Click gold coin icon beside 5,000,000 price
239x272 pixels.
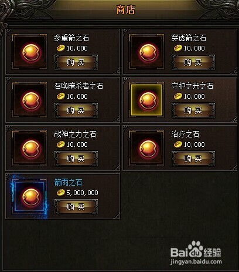pos(61,193)
